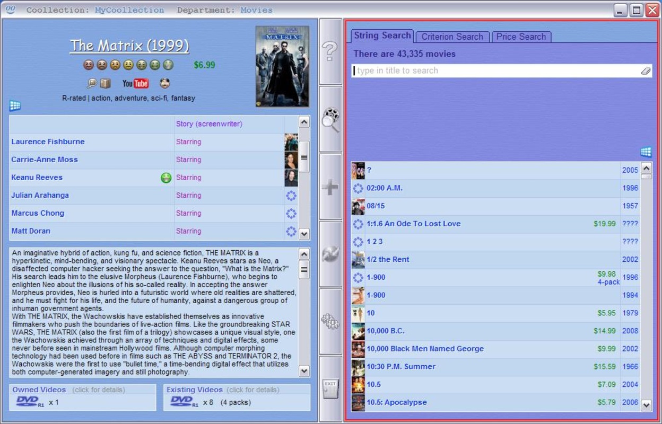Click the 10,000 B.C. cover thumbnail
This screenshot has width=662, height=424.
tap(358, 331)
